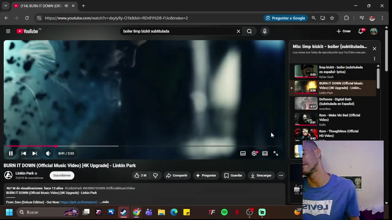392x220 pixels.
Task: Open Chrome extensions puzzle icon
Action: (x=346, y=18)
